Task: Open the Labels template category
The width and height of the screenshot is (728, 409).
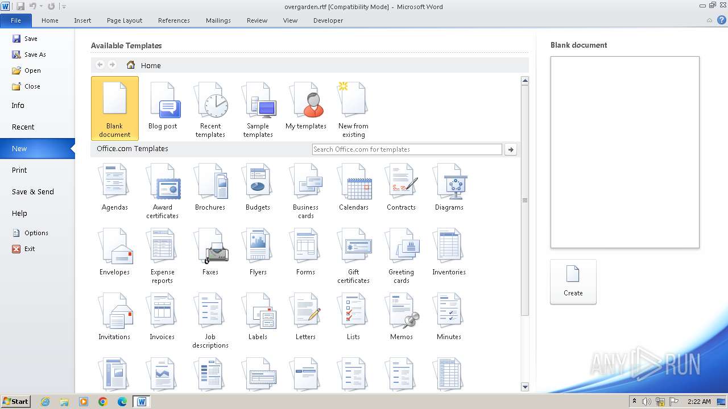Action: 258,317
